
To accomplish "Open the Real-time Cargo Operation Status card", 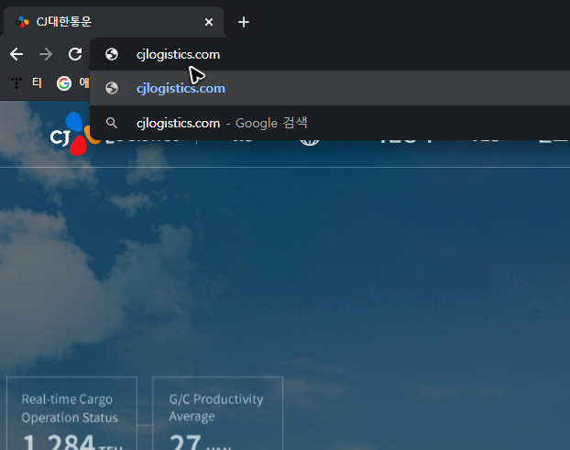I will (72, 413).
